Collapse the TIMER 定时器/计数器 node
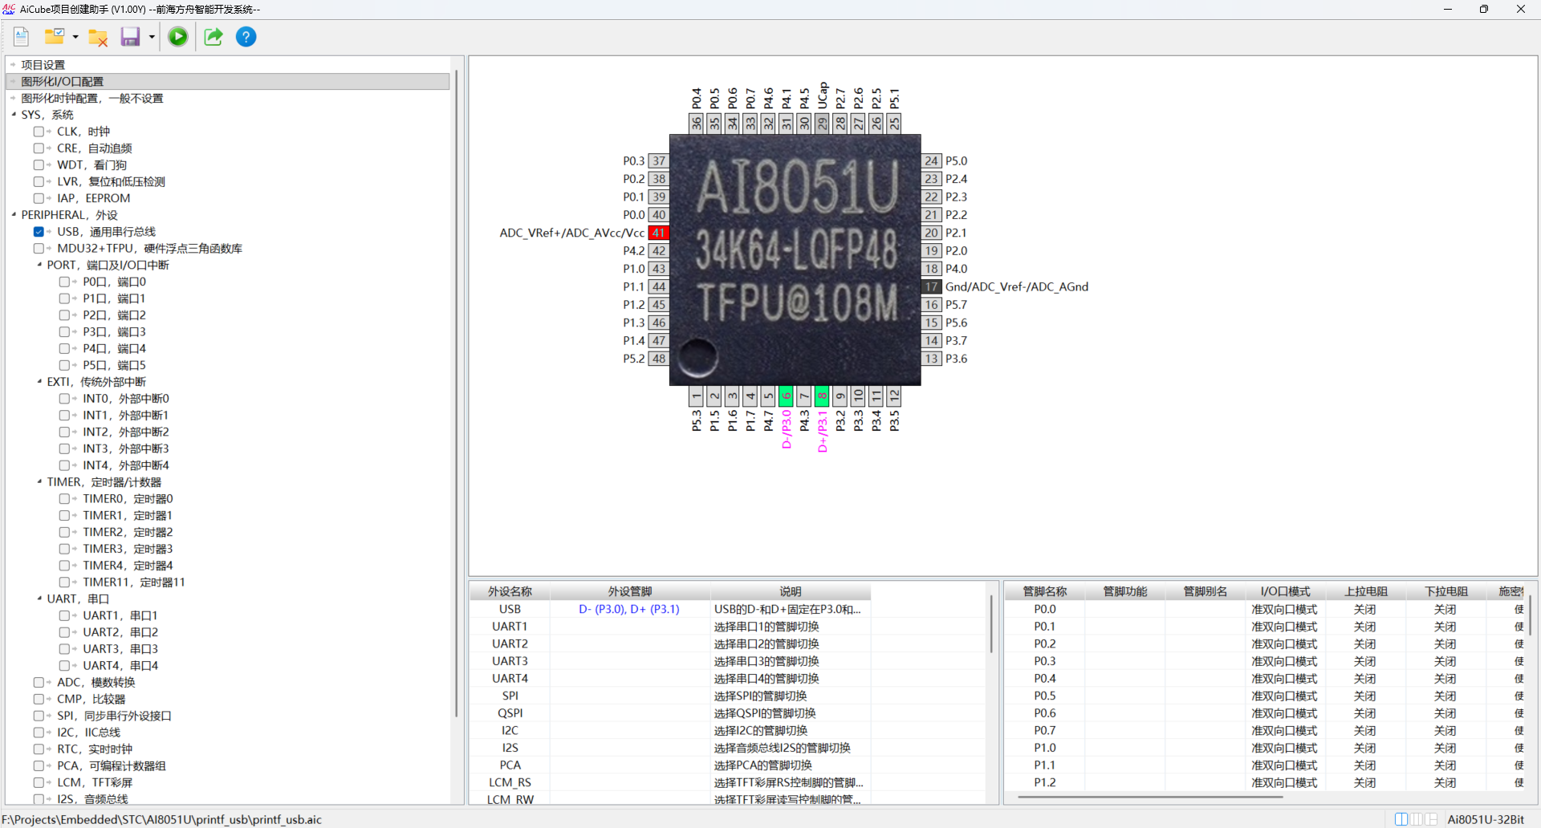1541x828 pixels. tap(39, 482)
